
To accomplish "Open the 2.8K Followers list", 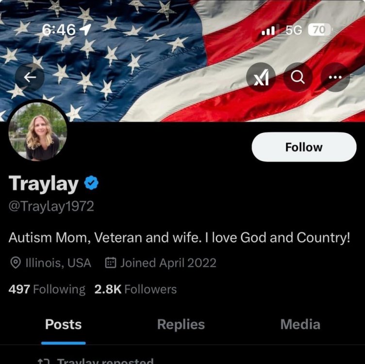I will click(135, 289).
